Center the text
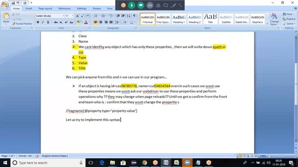 point(101,22)
